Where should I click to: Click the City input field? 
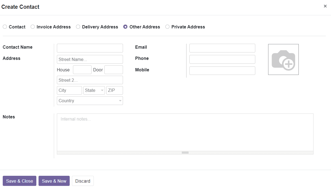[69, 90]
